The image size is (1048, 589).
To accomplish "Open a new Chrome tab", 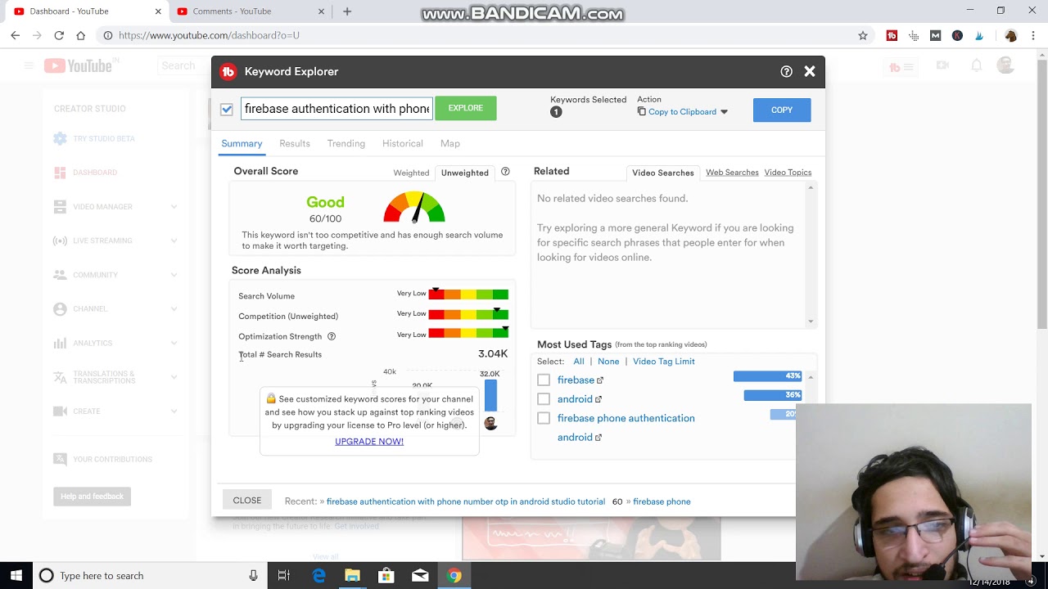I will coord(347,11).
